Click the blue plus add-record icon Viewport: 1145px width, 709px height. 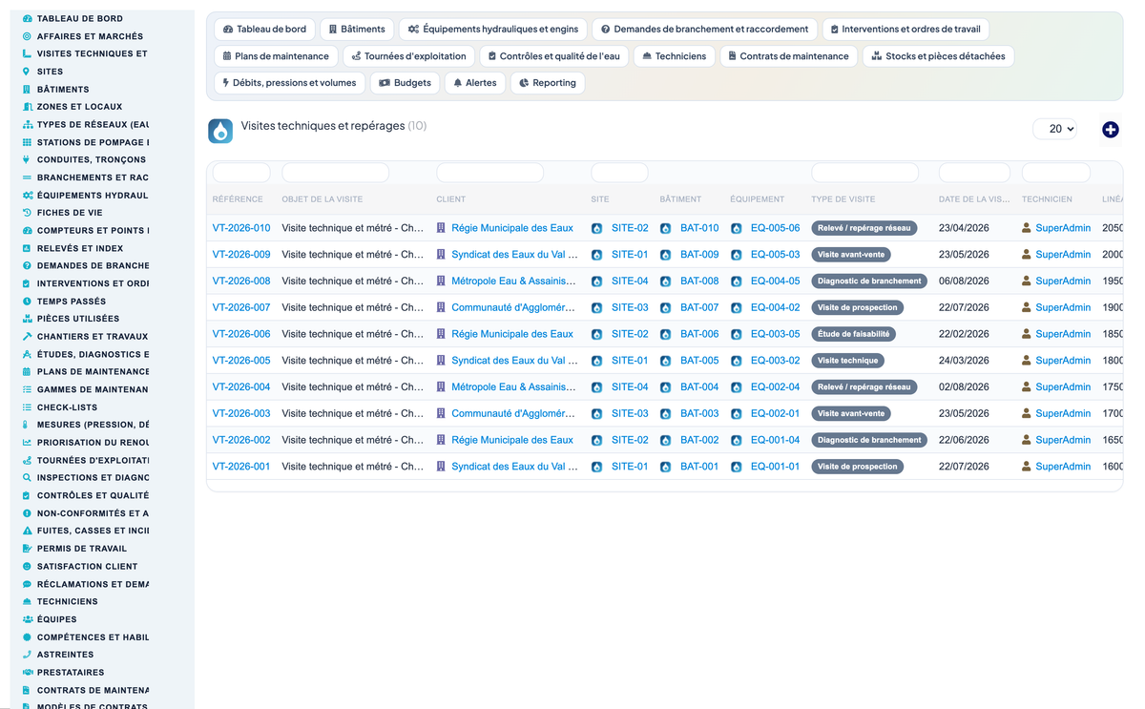coord(1110,130)
